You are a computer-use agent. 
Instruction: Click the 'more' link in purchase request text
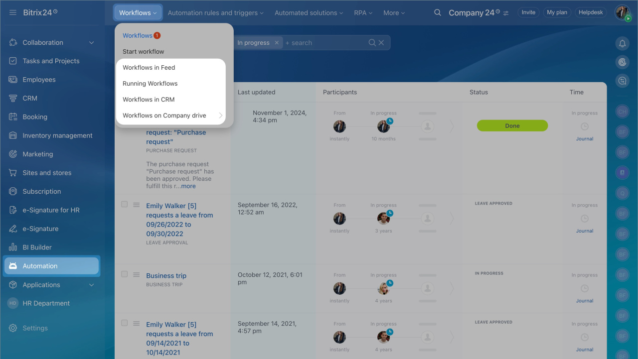click(x=188, y=186)
